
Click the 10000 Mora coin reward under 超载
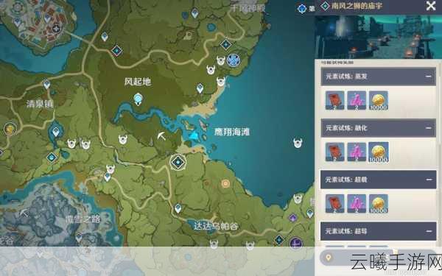(x=379, y=203)
